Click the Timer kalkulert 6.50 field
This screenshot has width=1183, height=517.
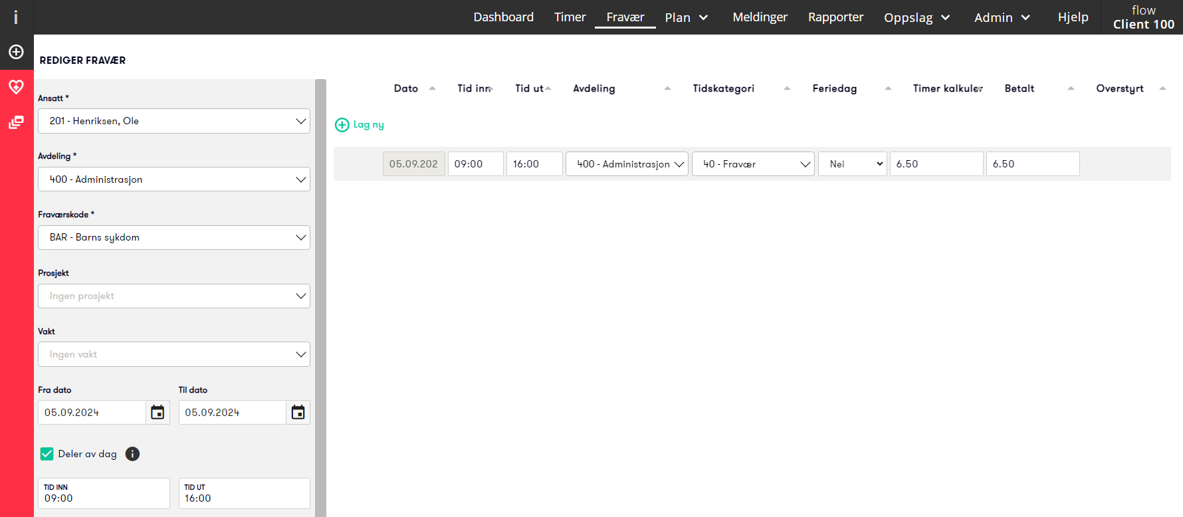pyautogui.click(x=936, y=164)
